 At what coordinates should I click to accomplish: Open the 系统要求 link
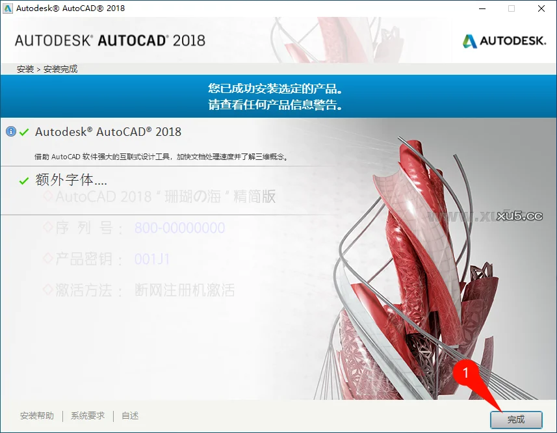point(88,416)
